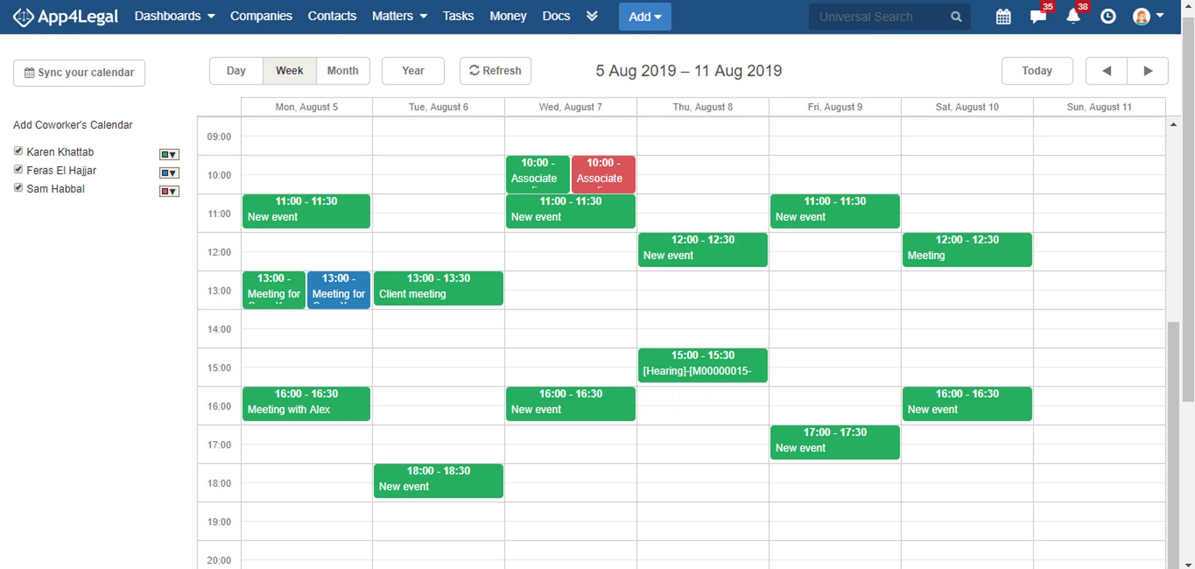Viewport: 1195px width, 569px height.
Task: Click the Universal Search magnifier icon
Action: (956, 17)
